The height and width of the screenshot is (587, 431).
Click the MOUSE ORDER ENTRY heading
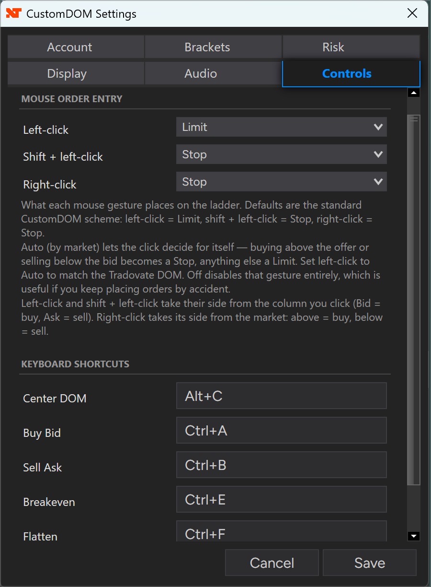[72, 99]
